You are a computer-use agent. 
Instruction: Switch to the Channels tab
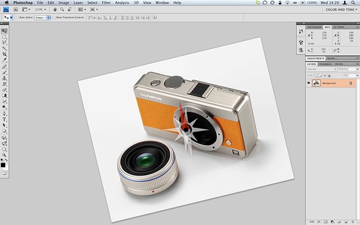coord(325,64)
